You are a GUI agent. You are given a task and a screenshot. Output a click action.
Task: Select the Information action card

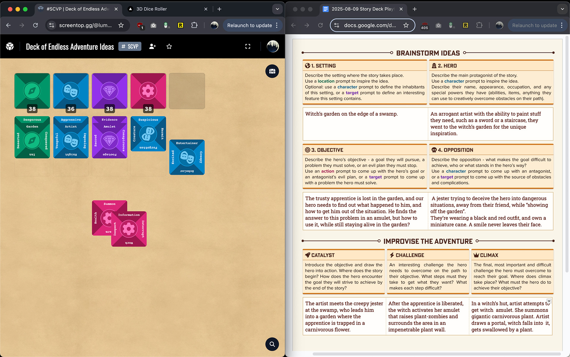(x=129, y=229)
